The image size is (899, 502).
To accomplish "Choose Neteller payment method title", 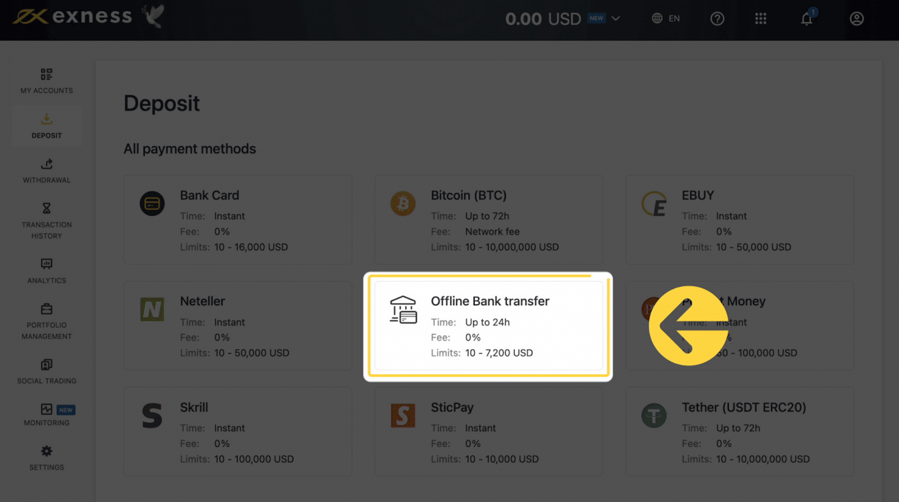I will tap(202, 301).
